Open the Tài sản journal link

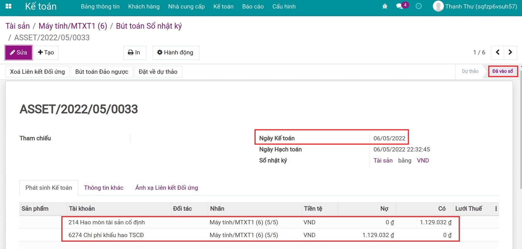pyautogui.click(x=383, y=161)
